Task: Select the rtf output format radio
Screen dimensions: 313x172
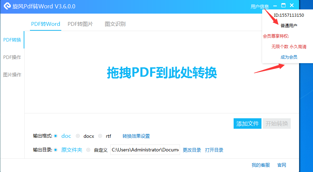Action: pyautogui.click(x=100, y=136)
